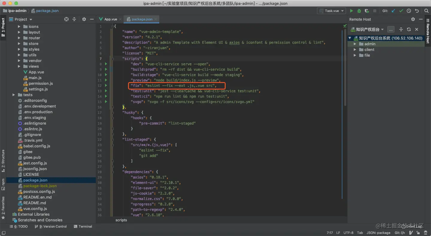The height and width of the screenshot is (236, 431).
Task: Run with coverage icon in toolbar
Action: (367, 11)
